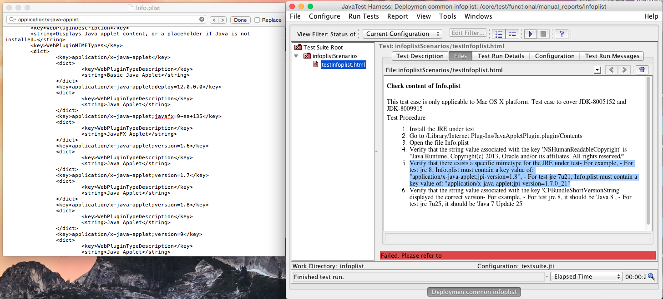This screenshot has height=299, width=663.
Task: Open the Run Tests menu
Action: [364, 16]
